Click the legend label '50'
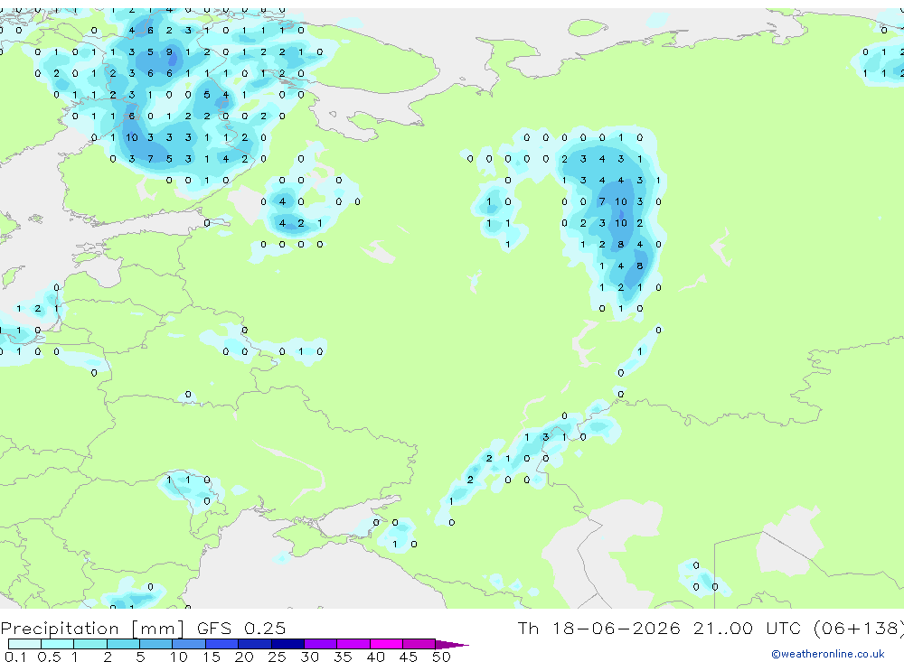The height and width of the screenshot is (662, 904). (441, 657)
